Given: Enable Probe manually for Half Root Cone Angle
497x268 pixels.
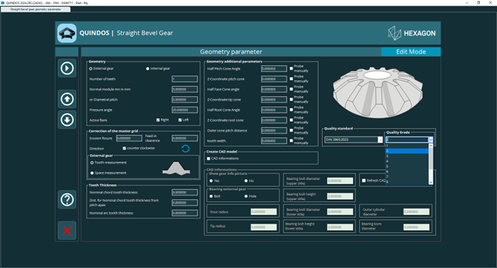Looking at the screenshot, I should pyautogui.click(x=291, y=109).
